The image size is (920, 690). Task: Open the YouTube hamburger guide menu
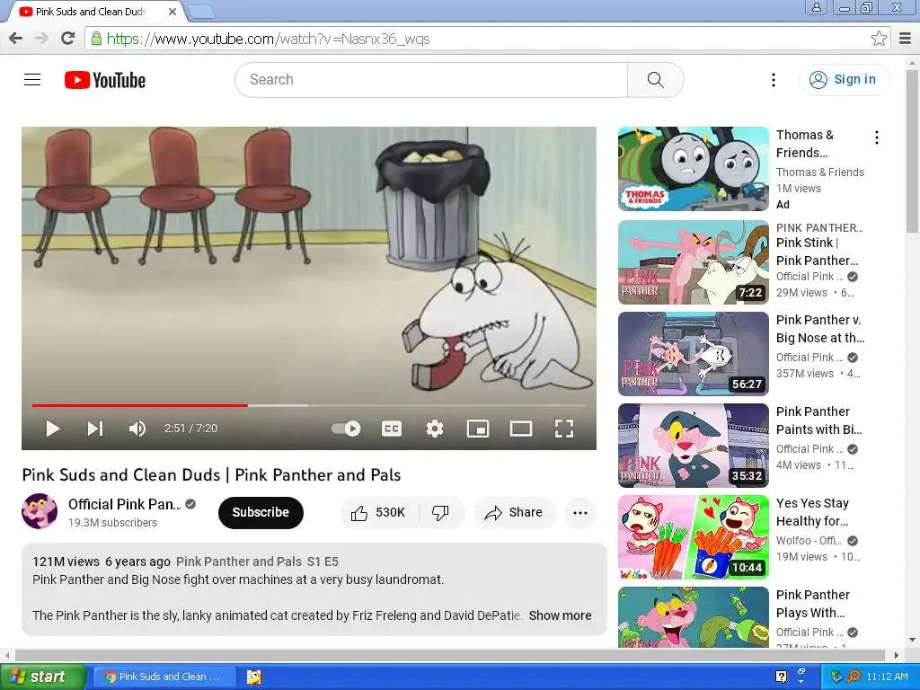(x=32, y=80)
